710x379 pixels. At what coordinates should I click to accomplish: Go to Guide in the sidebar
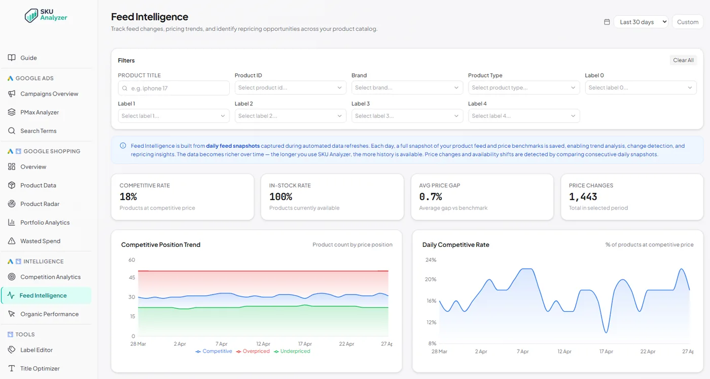(47, 58)
